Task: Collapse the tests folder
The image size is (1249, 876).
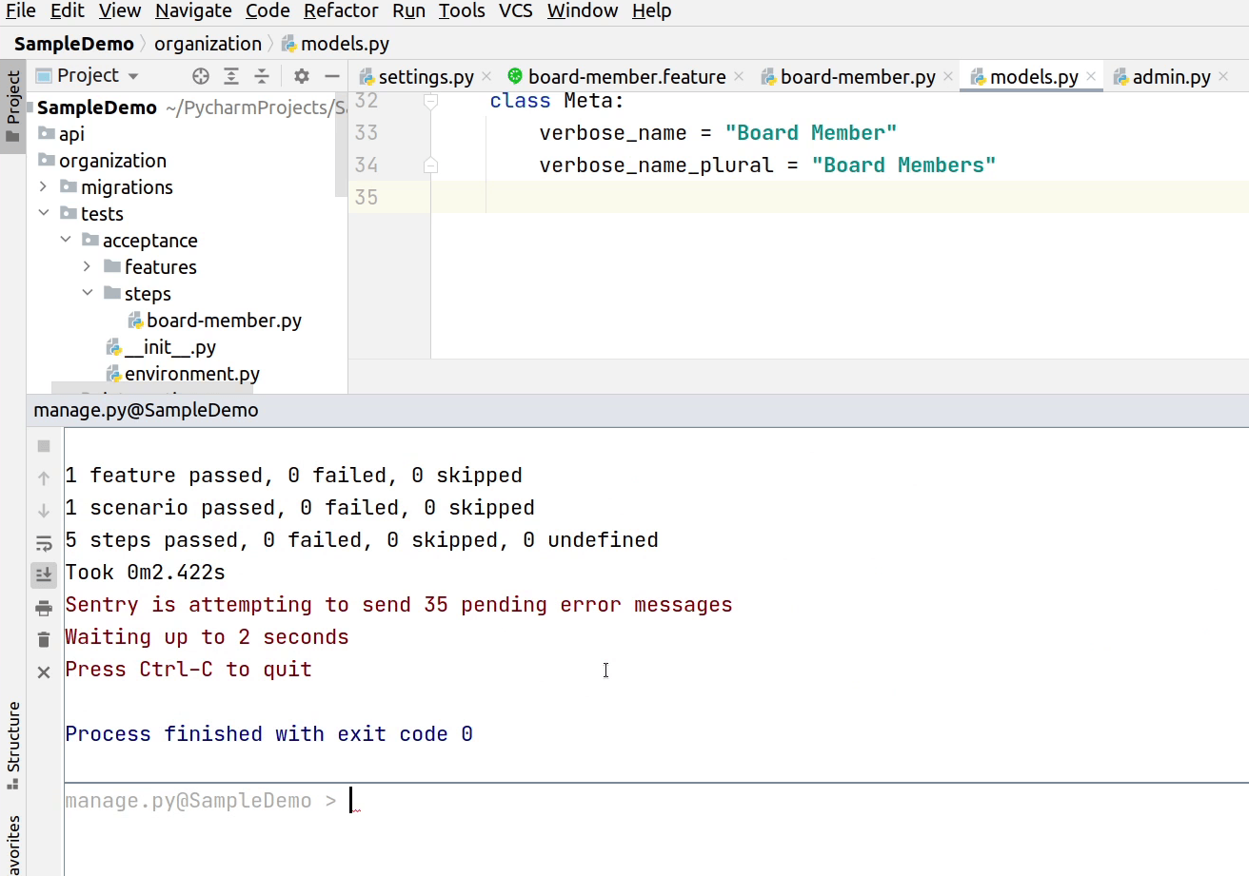Action: (x=44, y=214)
